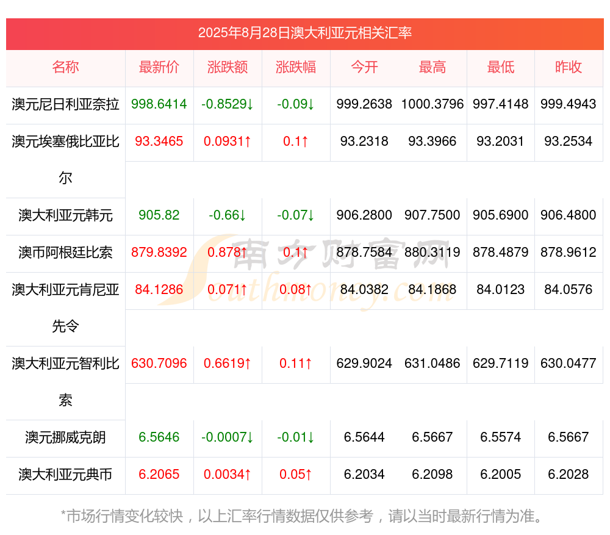
Task: Click the low value 878.4879
Action: pyautogui.click(x=501, y=253)
